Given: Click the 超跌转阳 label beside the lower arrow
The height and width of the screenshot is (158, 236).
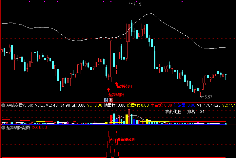Looking at the screenshot, I should 116,95.
